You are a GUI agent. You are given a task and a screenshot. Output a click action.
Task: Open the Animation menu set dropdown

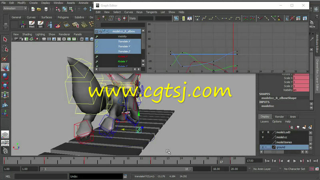click(x=15, y=8)
